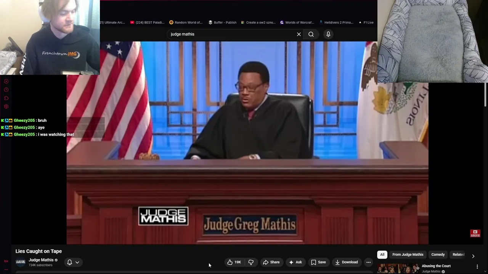Open the 'F1 Live' bookmark

(366, 22)
